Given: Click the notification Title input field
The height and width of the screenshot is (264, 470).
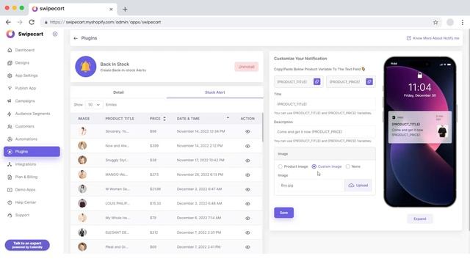Looking at the screenshot, I should pyautogui.click(x=325, y=104).
